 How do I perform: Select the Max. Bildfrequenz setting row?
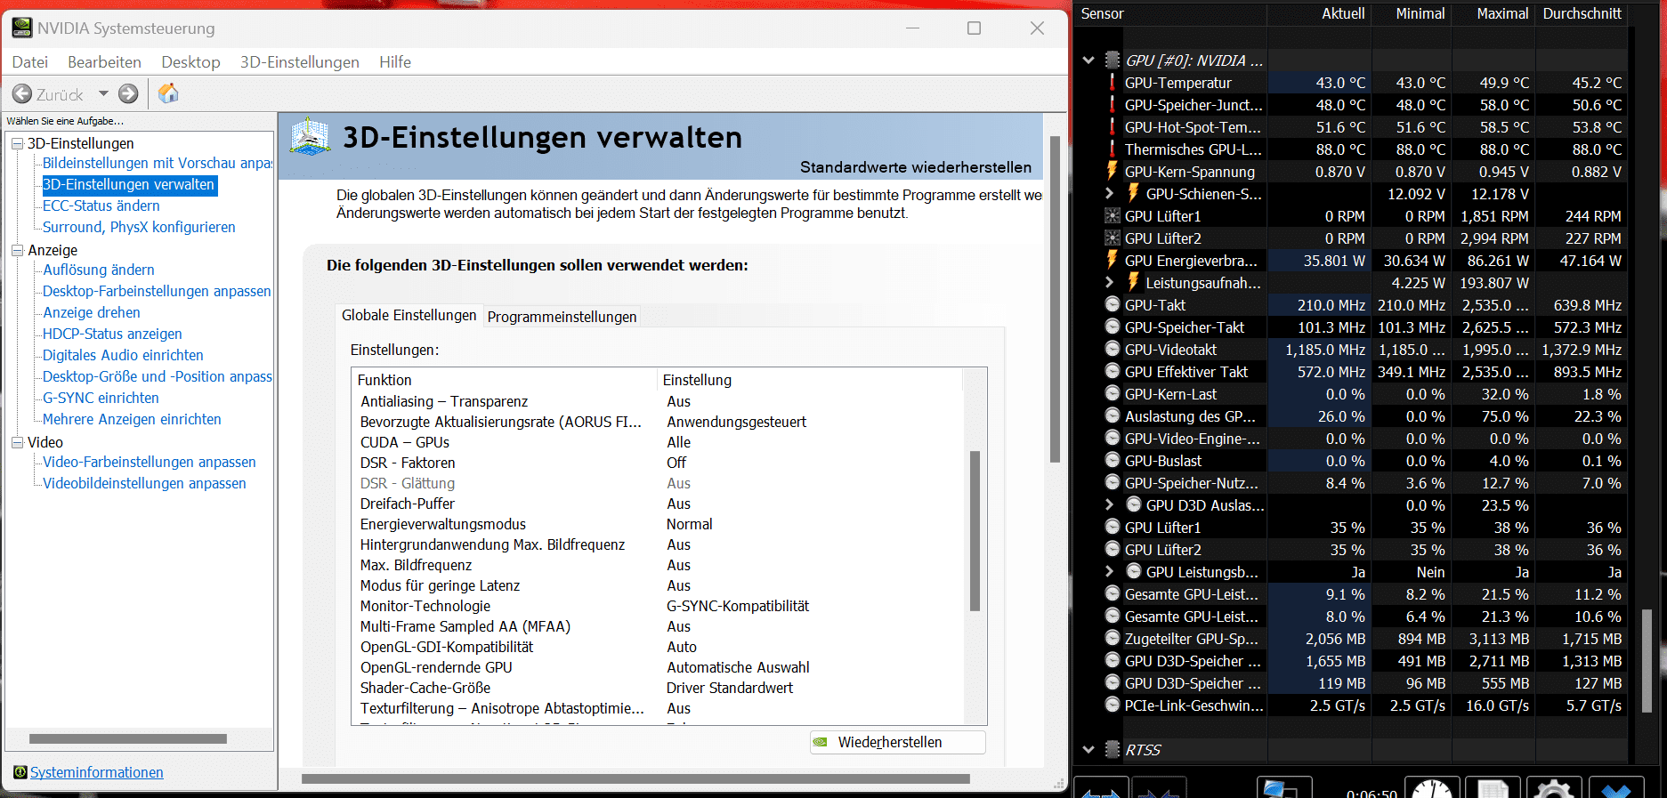point(657,565)
